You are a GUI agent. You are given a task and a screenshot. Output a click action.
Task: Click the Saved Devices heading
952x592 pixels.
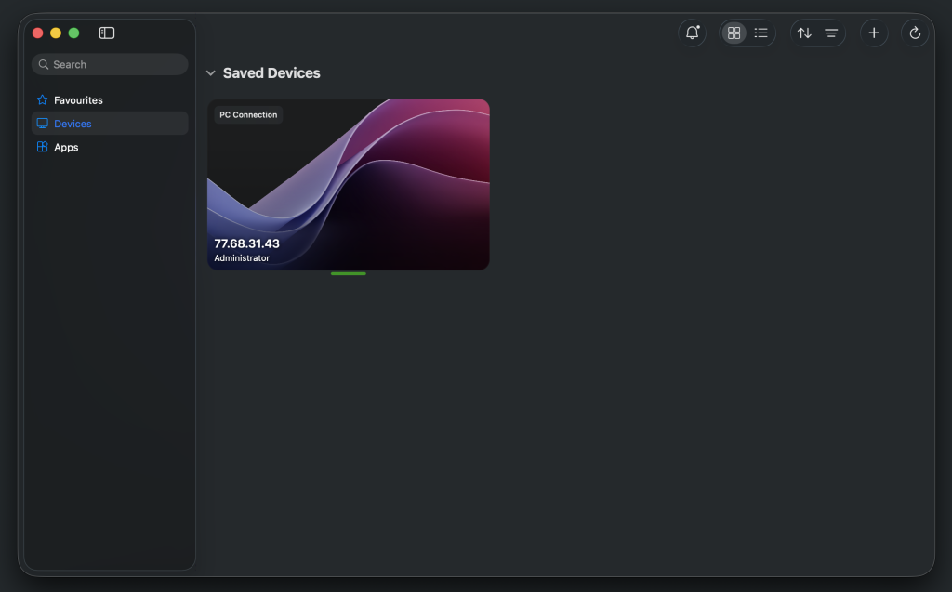coord(271,72)
